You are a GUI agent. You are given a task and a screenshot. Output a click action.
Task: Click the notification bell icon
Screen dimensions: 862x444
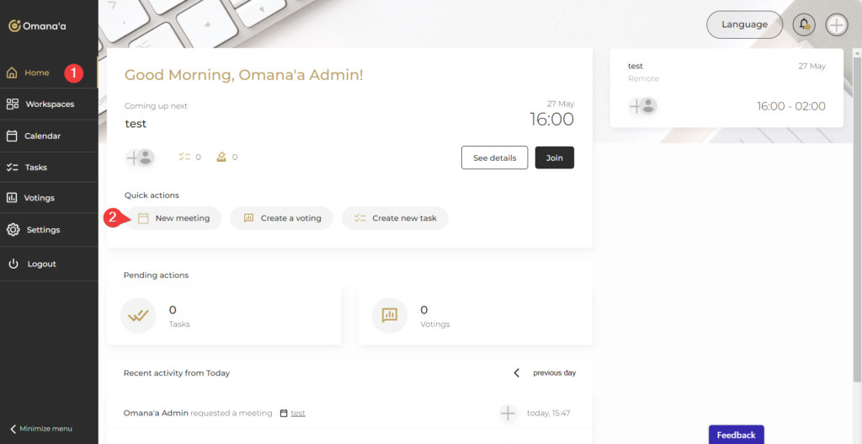(803, 24)
